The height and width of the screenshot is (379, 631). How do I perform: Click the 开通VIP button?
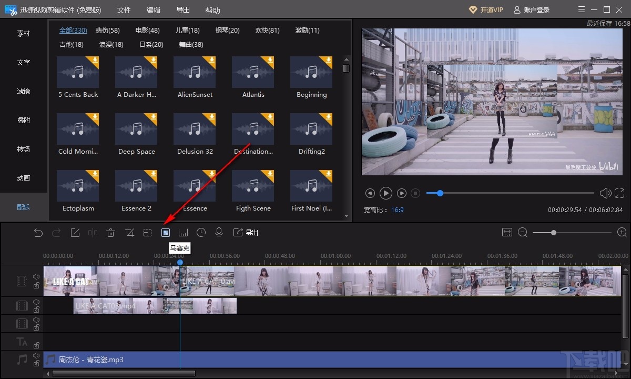tap(486, 10)
